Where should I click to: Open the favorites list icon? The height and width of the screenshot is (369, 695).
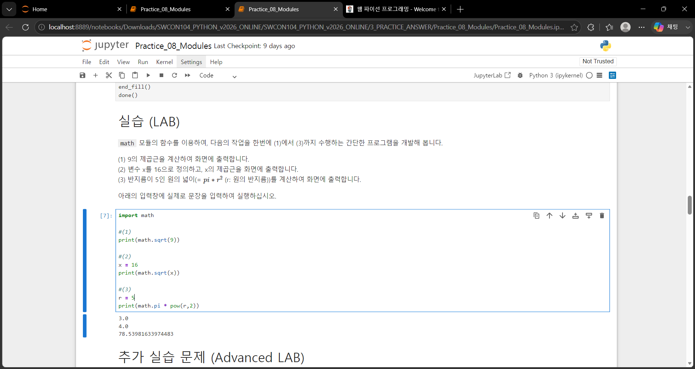tap(609, 27)
